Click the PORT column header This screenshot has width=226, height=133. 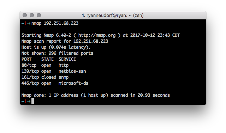26,59
